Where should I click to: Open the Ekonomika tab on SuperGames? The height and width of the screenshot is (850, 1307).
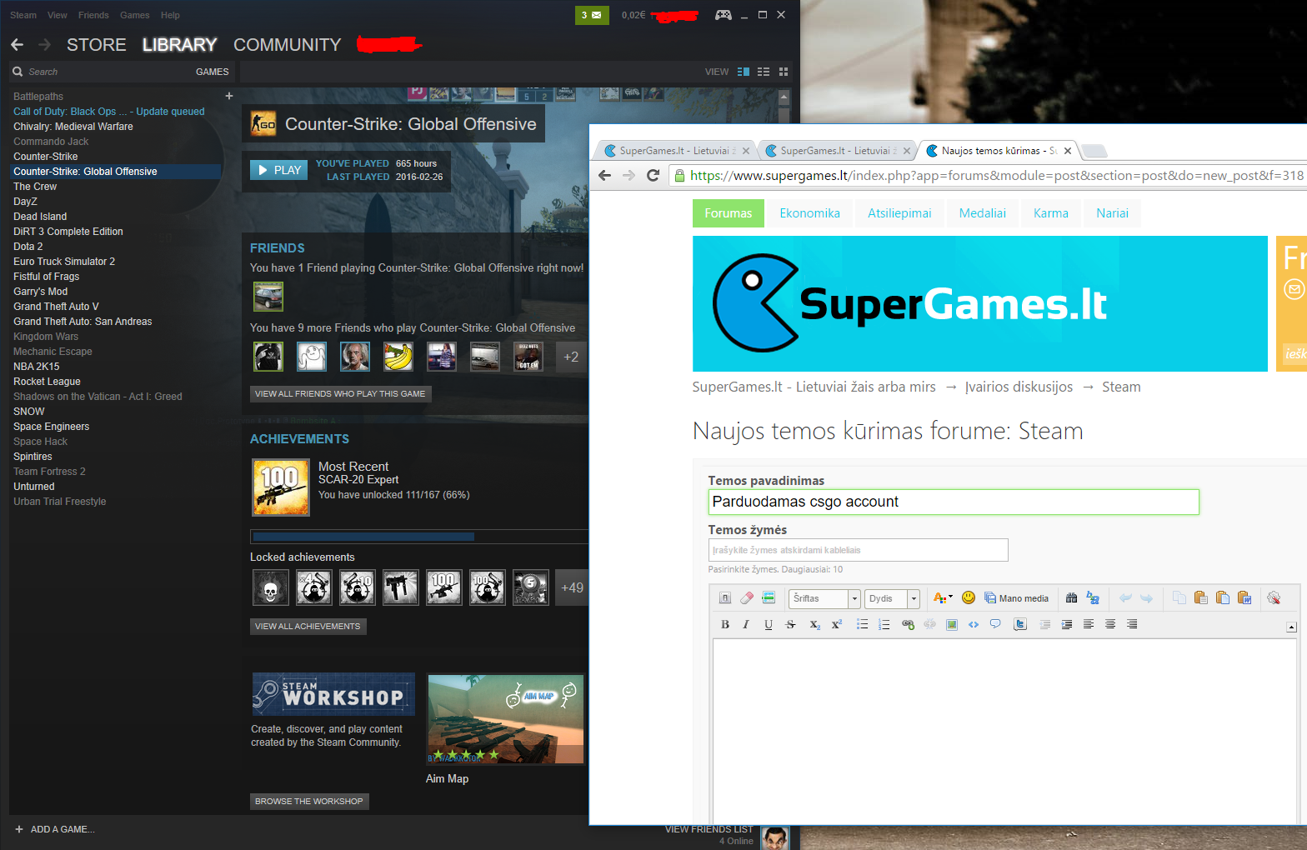809,213
